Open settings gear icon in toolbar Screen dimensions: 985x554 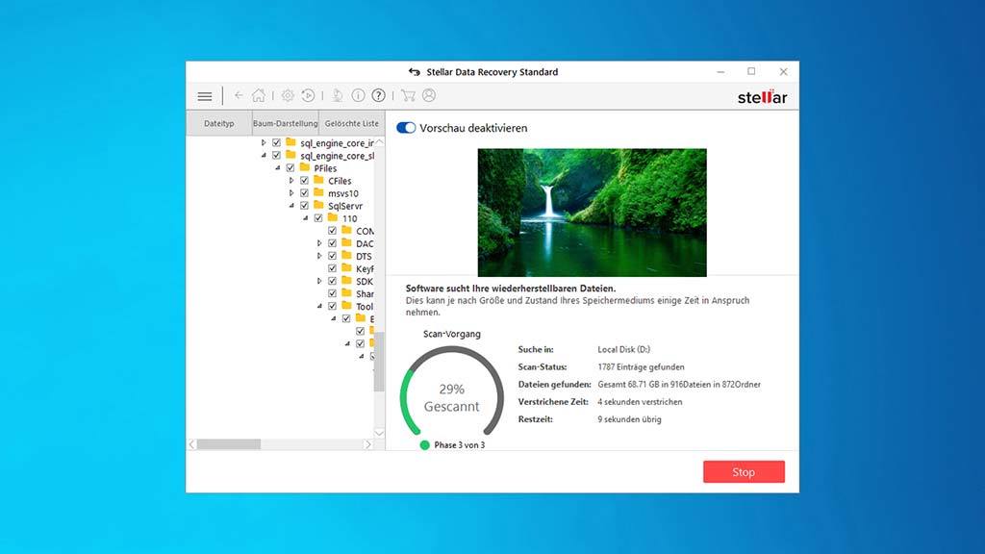(x=288, y=95)
